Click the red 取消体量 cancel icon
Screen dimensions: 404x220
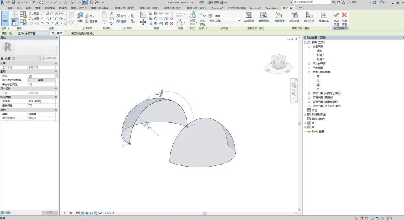pyautogui.click(x=344, y=15)
